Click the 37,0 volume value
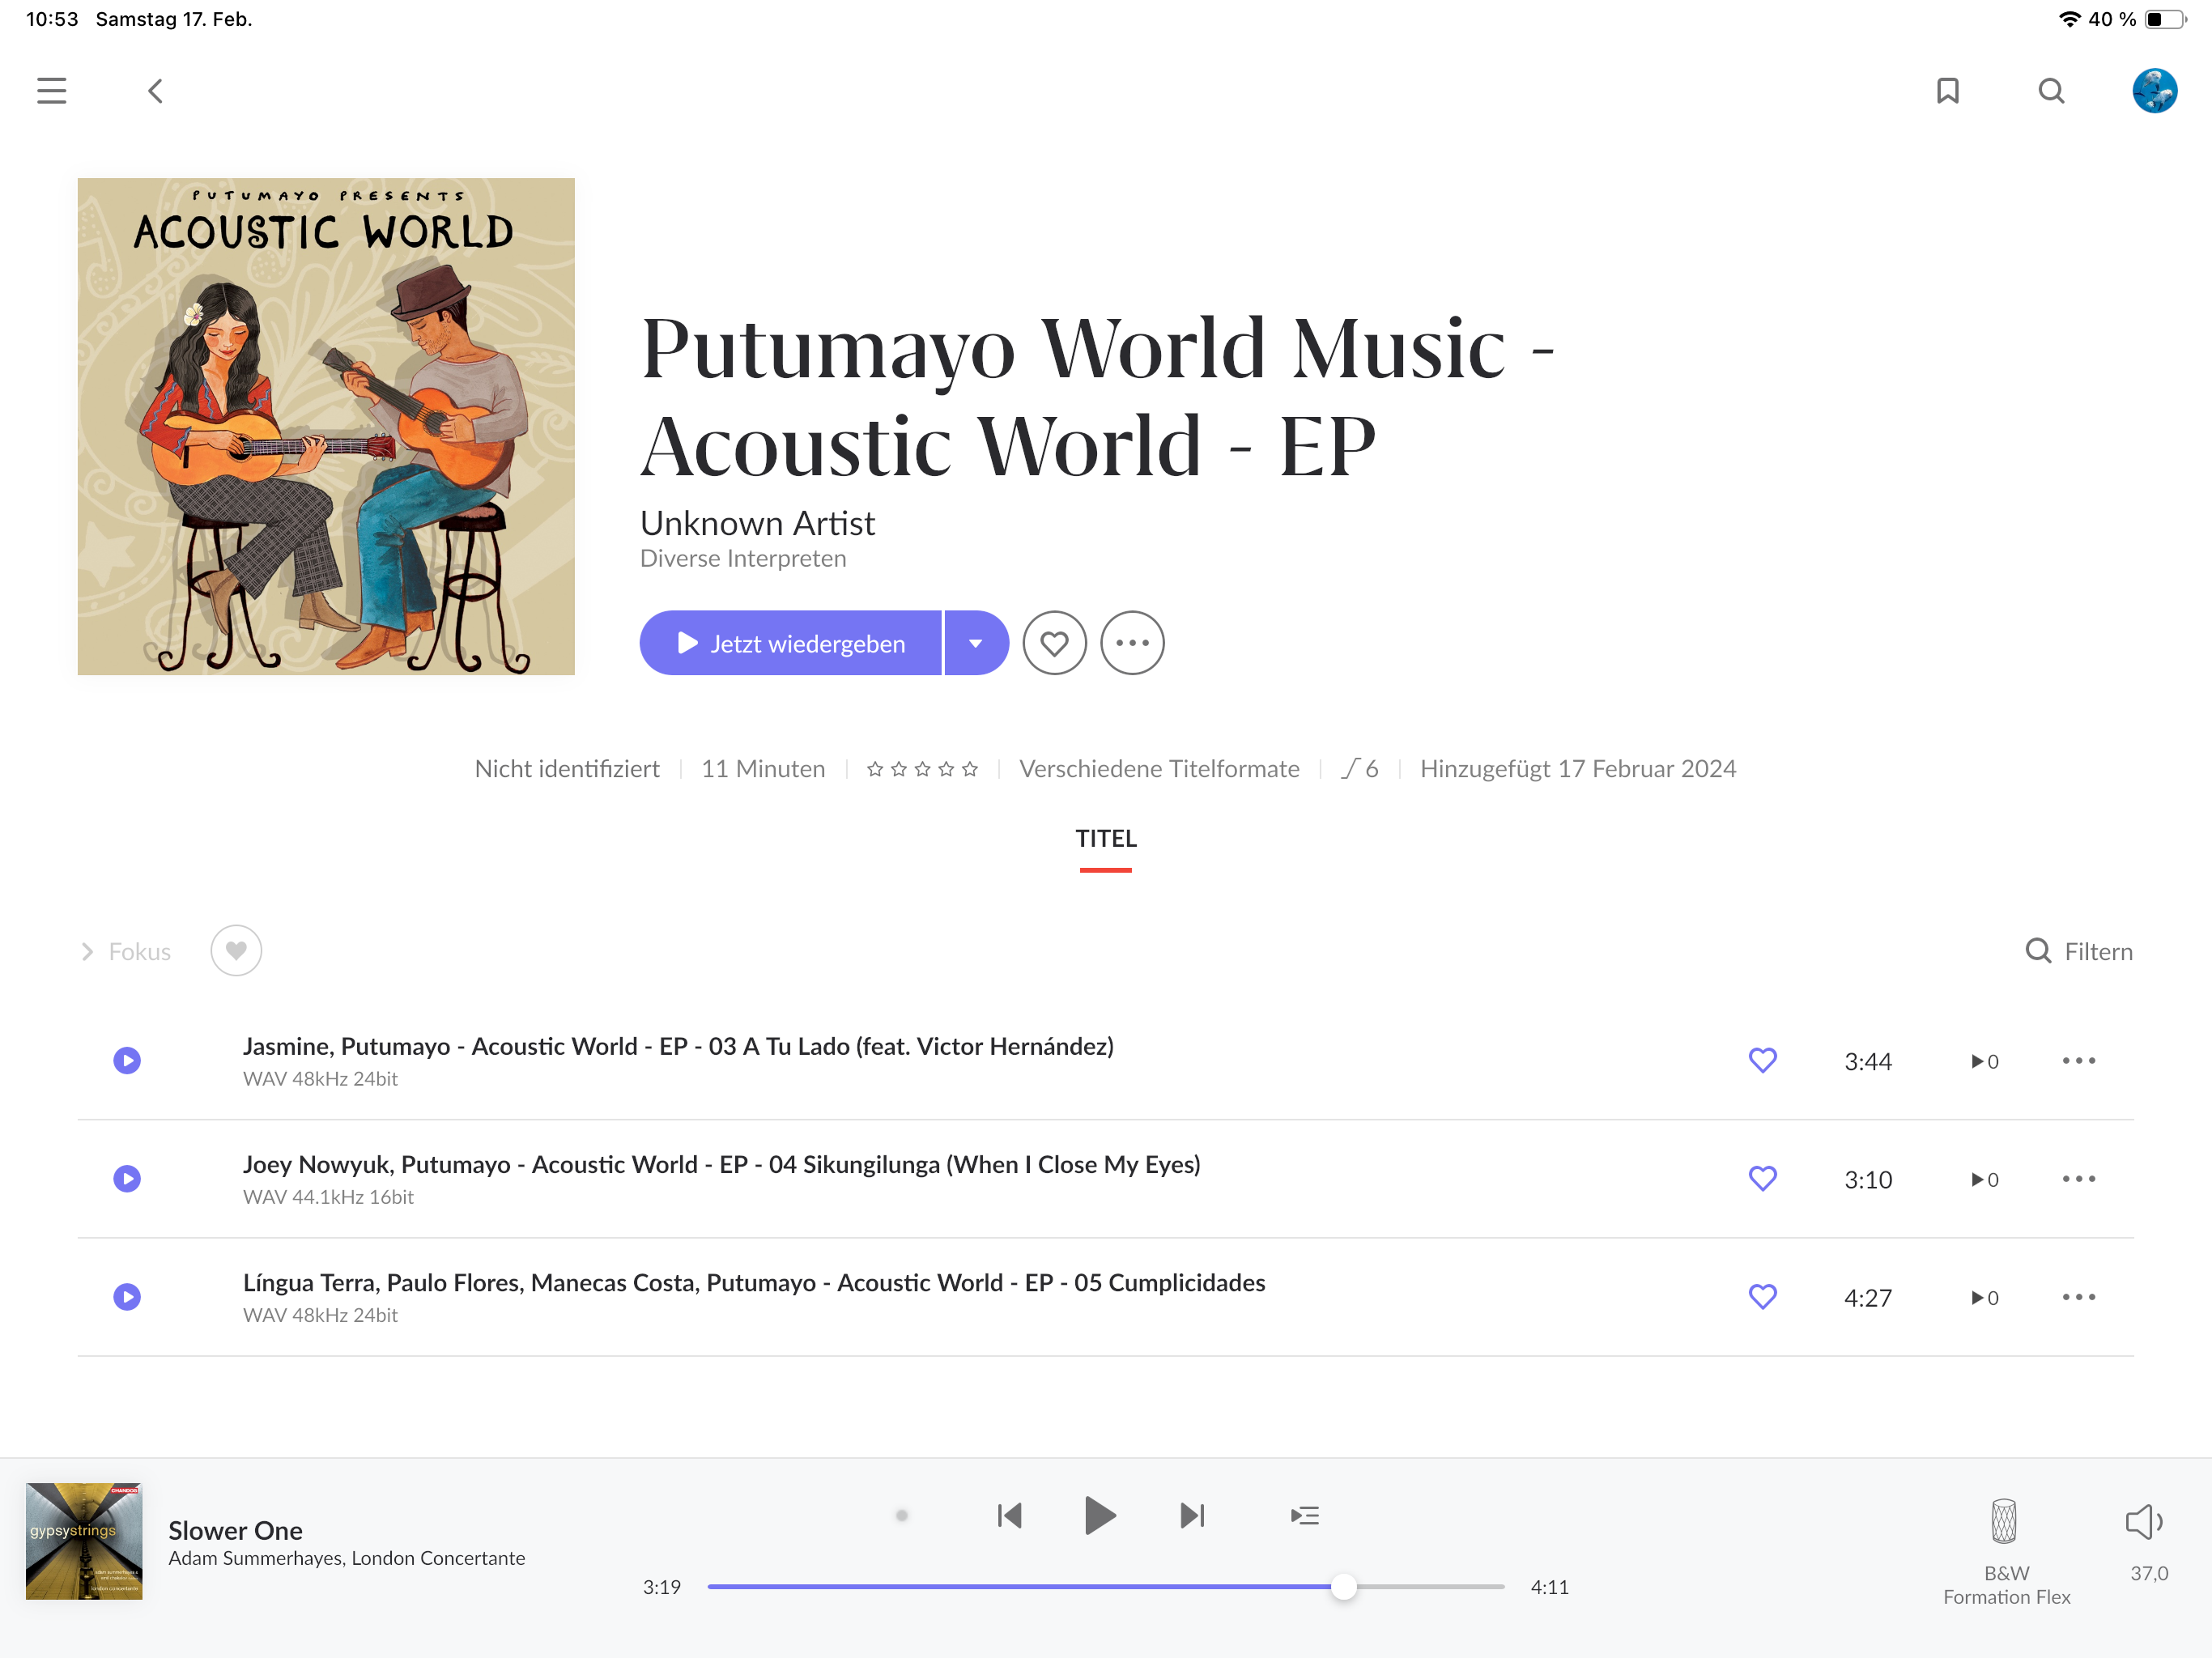The height and width of the screenshot is (1658, 2212). click(x=2149, y=1573)
